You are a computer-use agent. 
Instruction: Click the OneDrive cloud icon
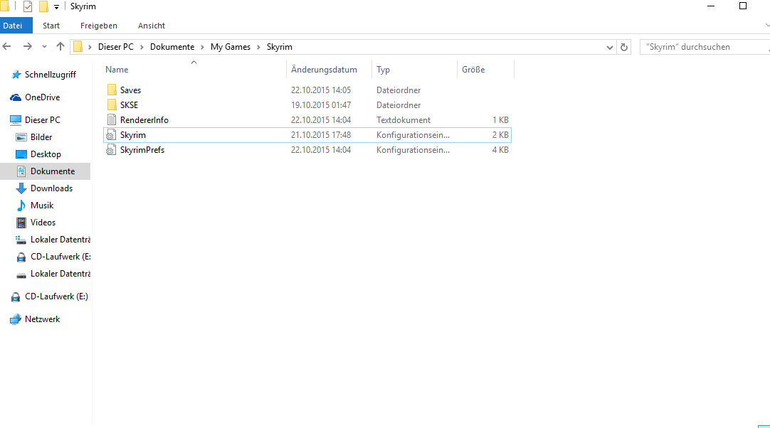16,97
